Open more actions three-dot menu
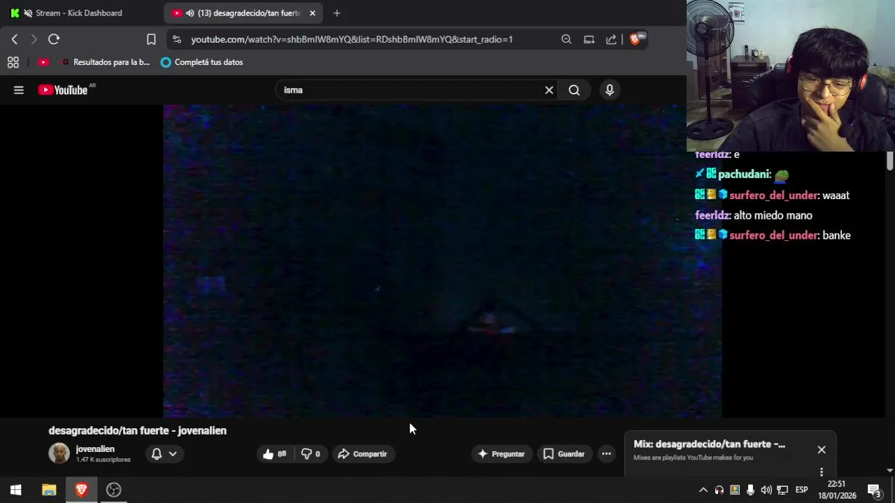 606,454
